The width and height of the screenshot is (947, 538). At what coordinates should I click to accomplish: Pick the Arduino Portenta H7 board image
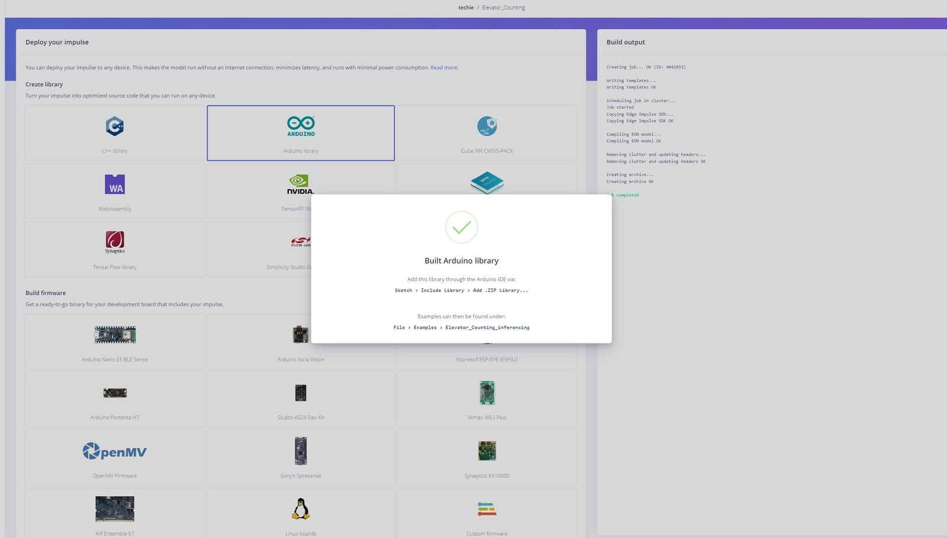(115, 393)
